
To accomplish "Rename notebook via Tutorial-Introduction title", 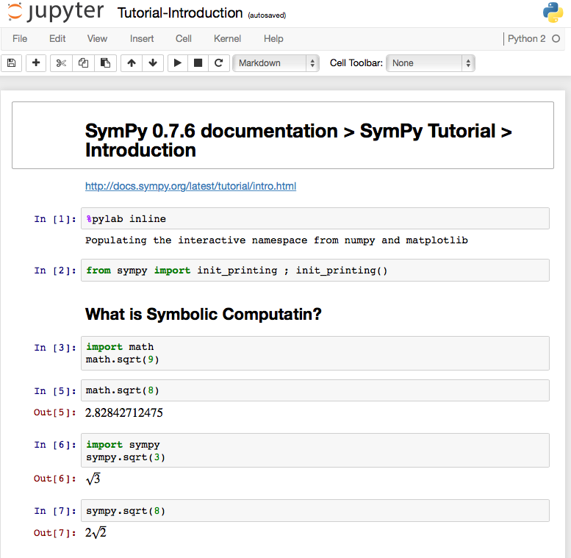I will point(180,13).
